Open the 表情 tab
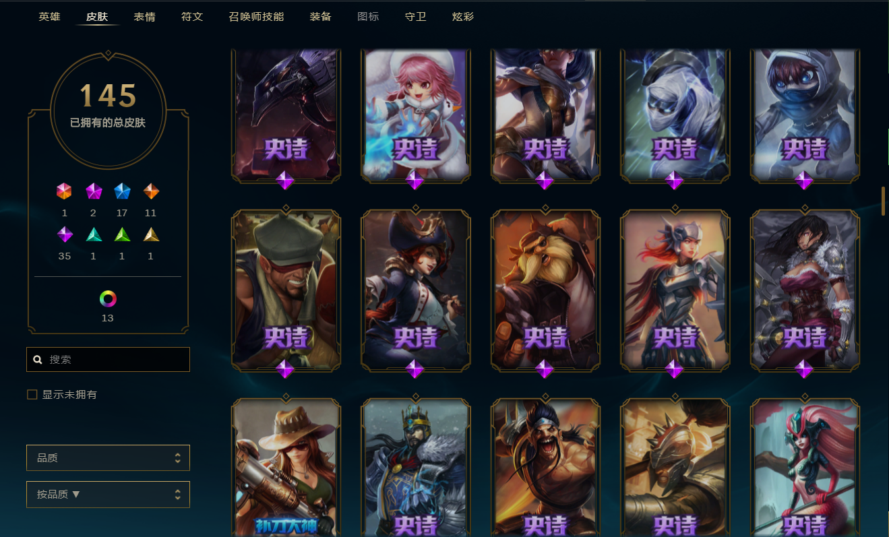The height and width of the screenshot is (537, 889). point(144,16)
